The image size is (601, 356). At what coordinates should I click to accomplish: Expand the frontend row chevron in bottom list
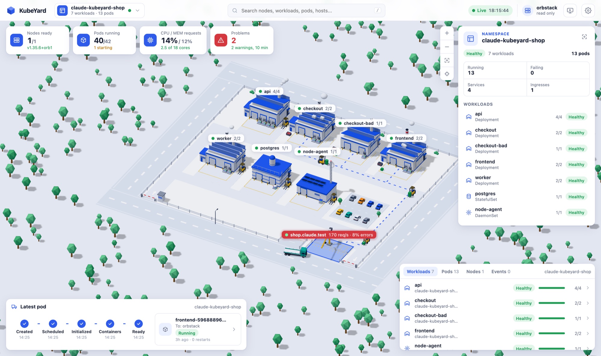coord(588,333)
